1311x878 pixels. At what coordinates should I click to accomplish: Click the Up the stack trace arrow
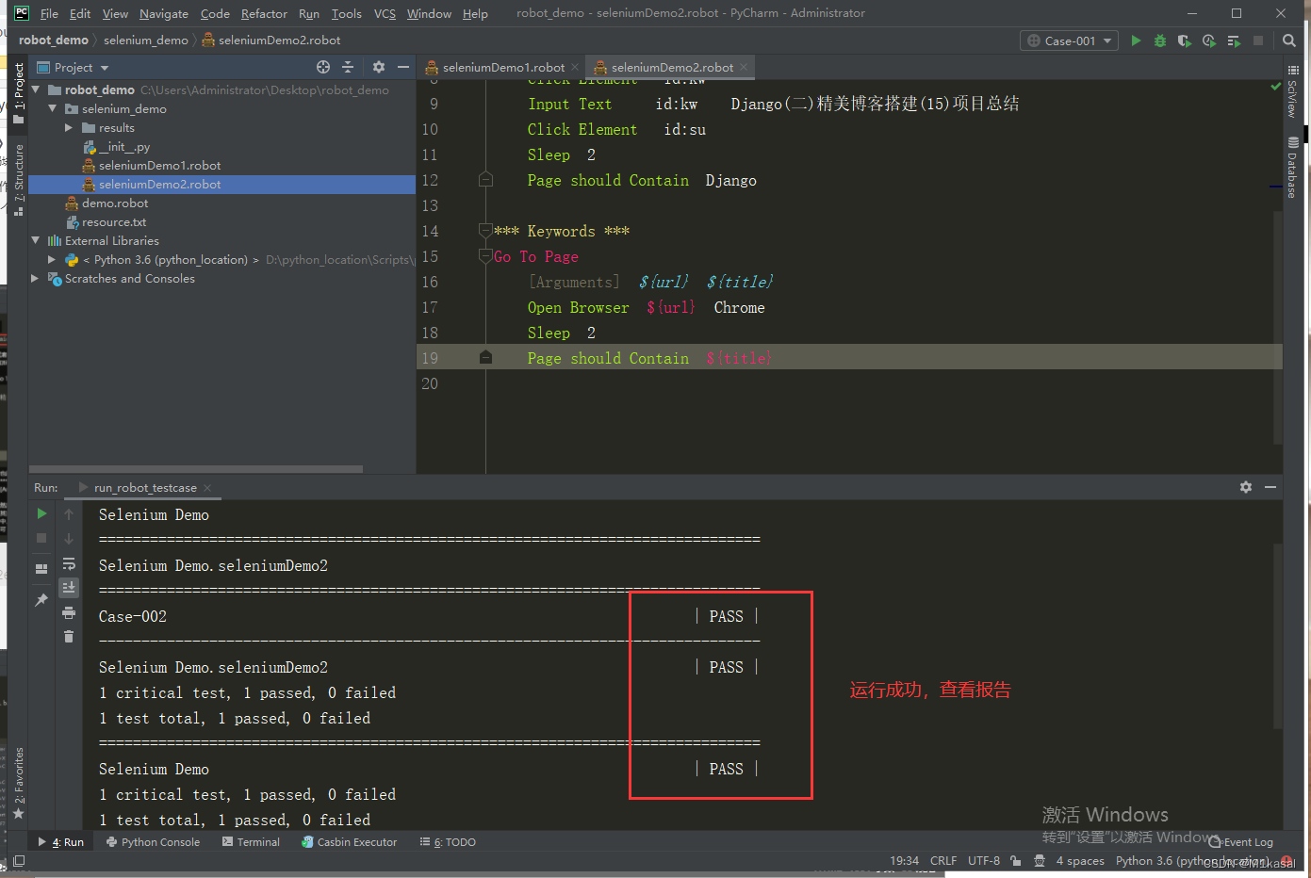(69, 513)
